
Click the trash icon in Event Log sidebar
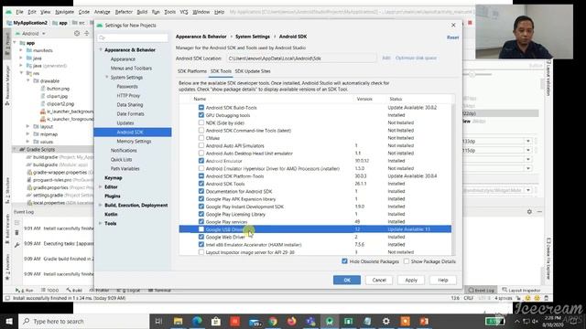pyautogui.click(x=16, y=232)
